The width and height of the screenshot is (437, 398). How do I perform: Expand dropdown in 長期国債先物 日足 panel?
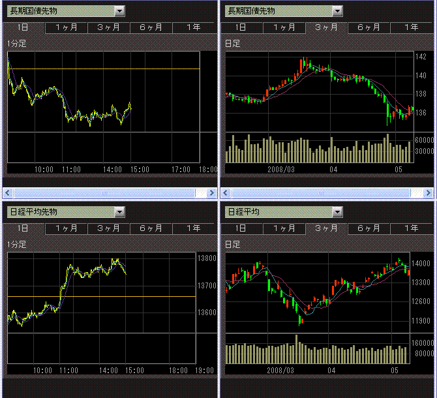tap(337, 11)
